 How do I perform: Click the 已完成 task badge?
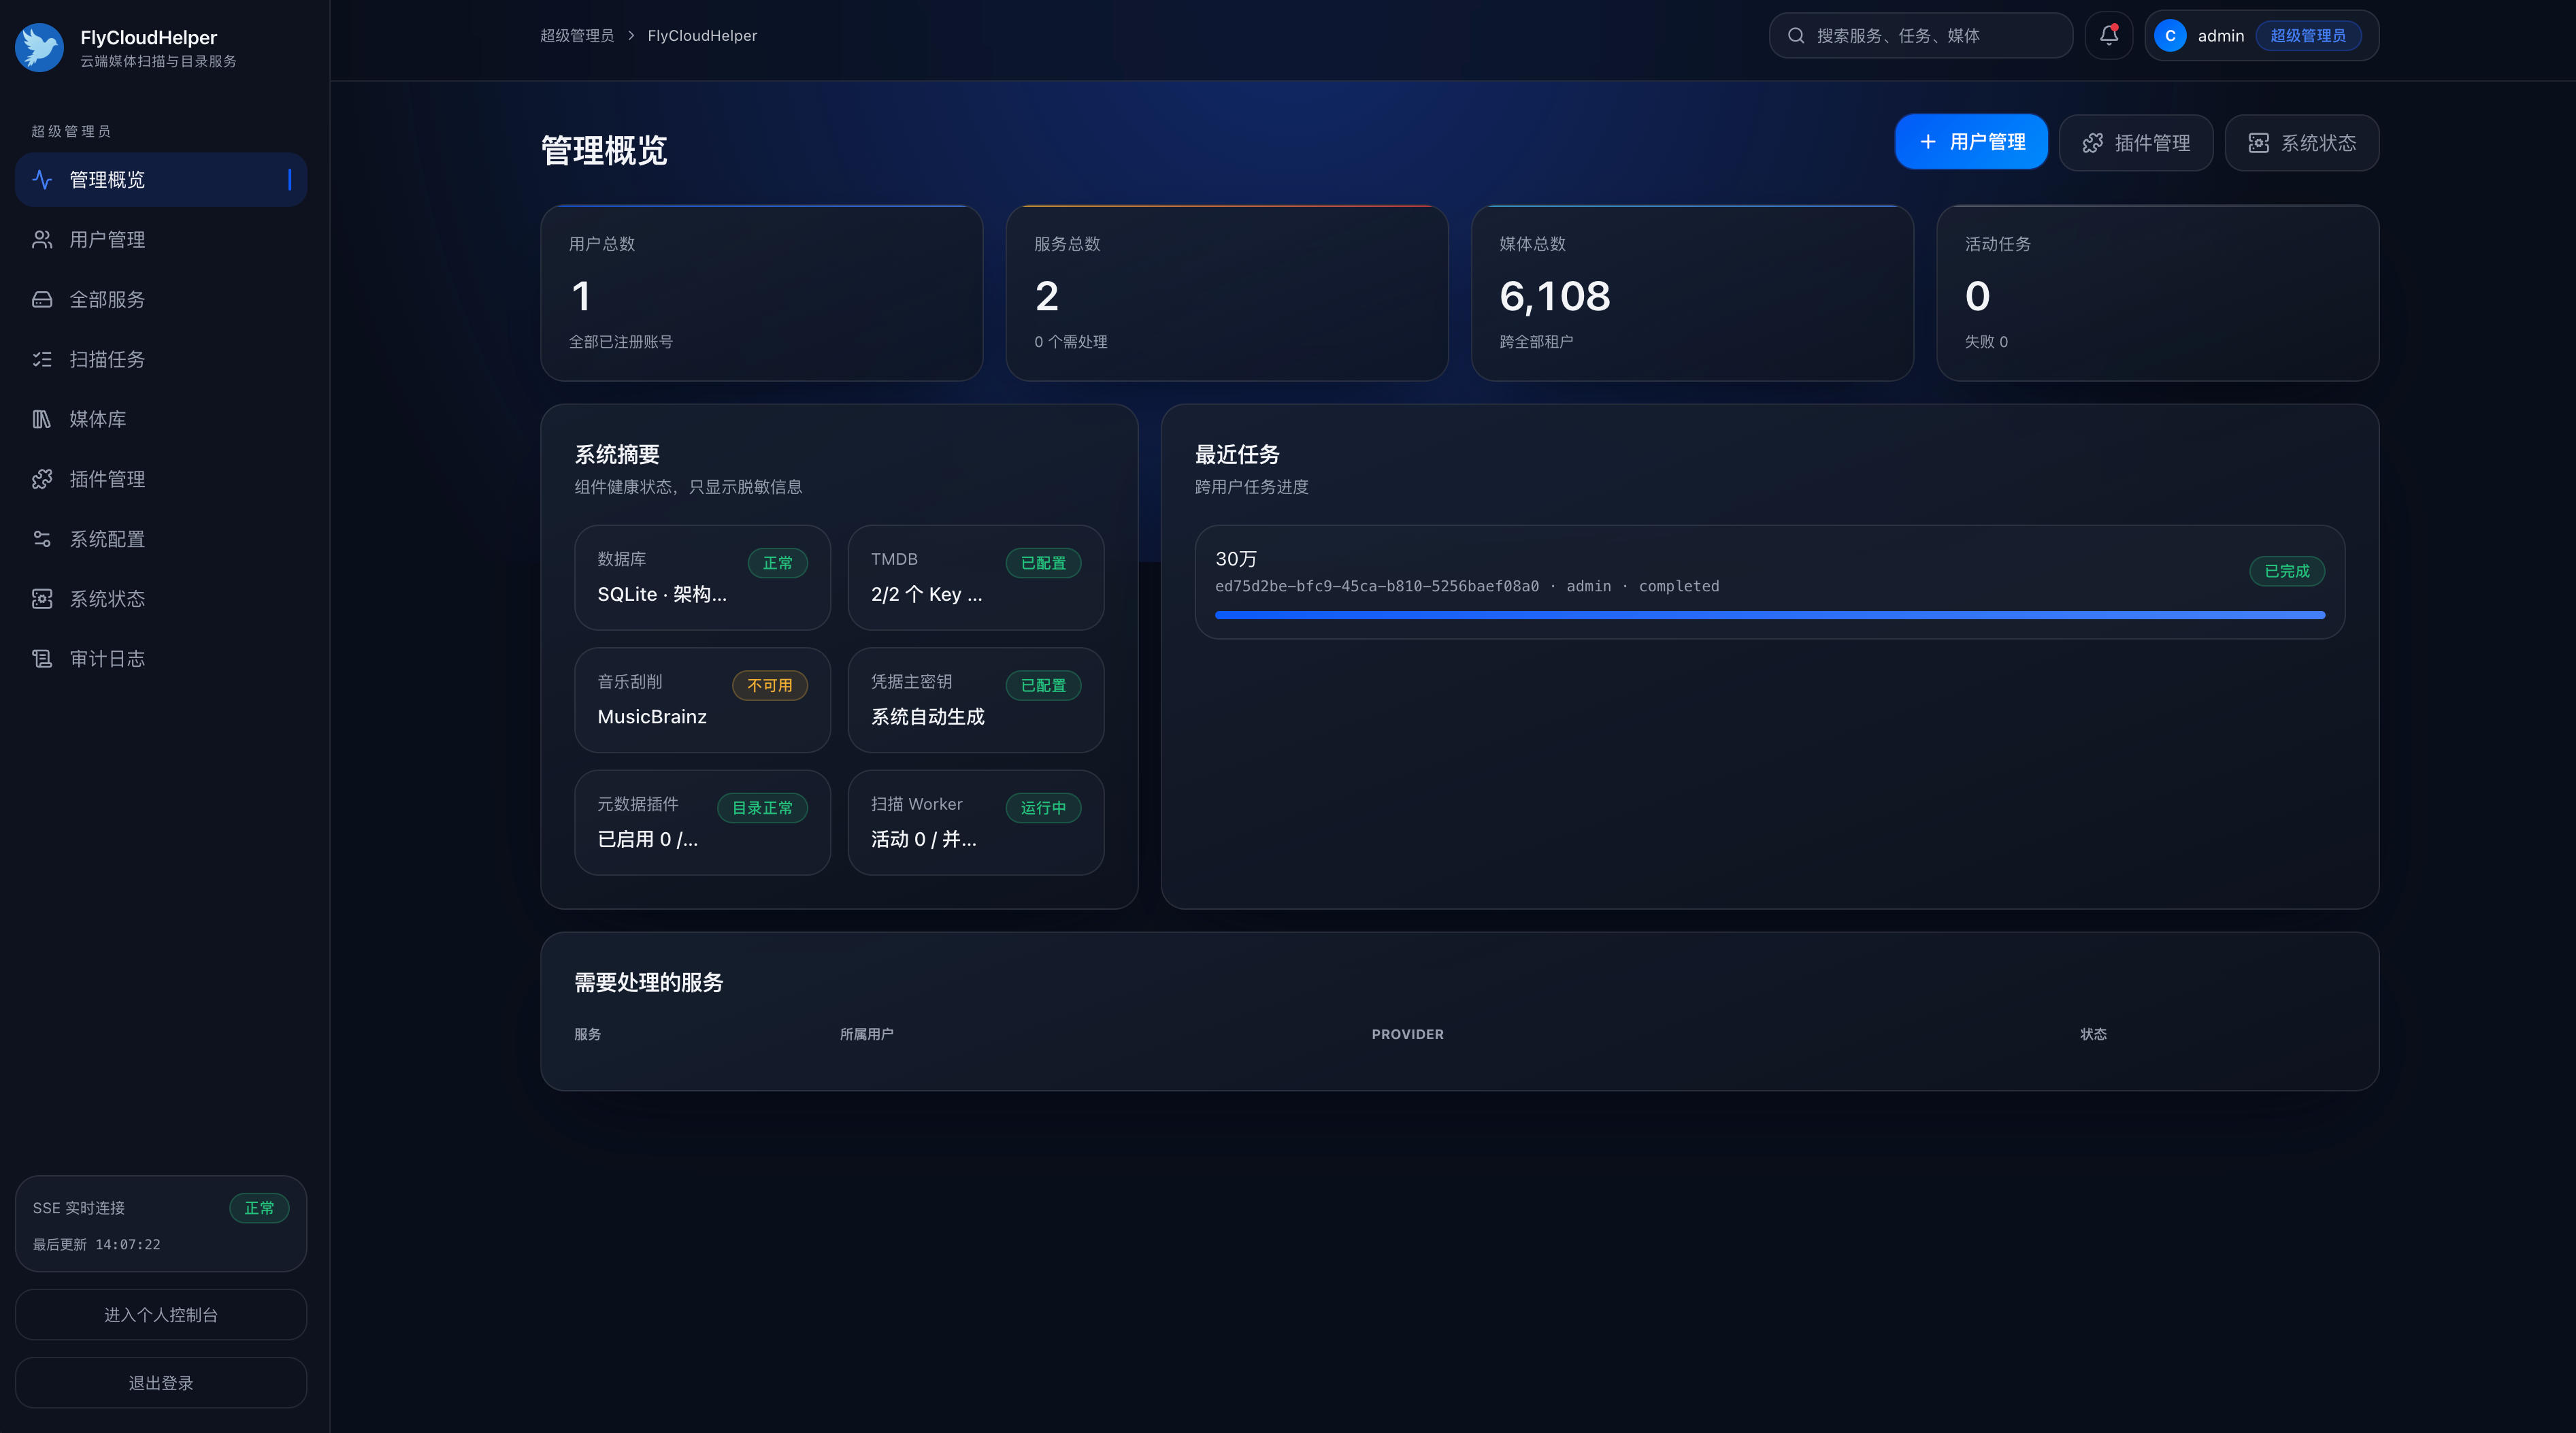[x=2287, y=571]
